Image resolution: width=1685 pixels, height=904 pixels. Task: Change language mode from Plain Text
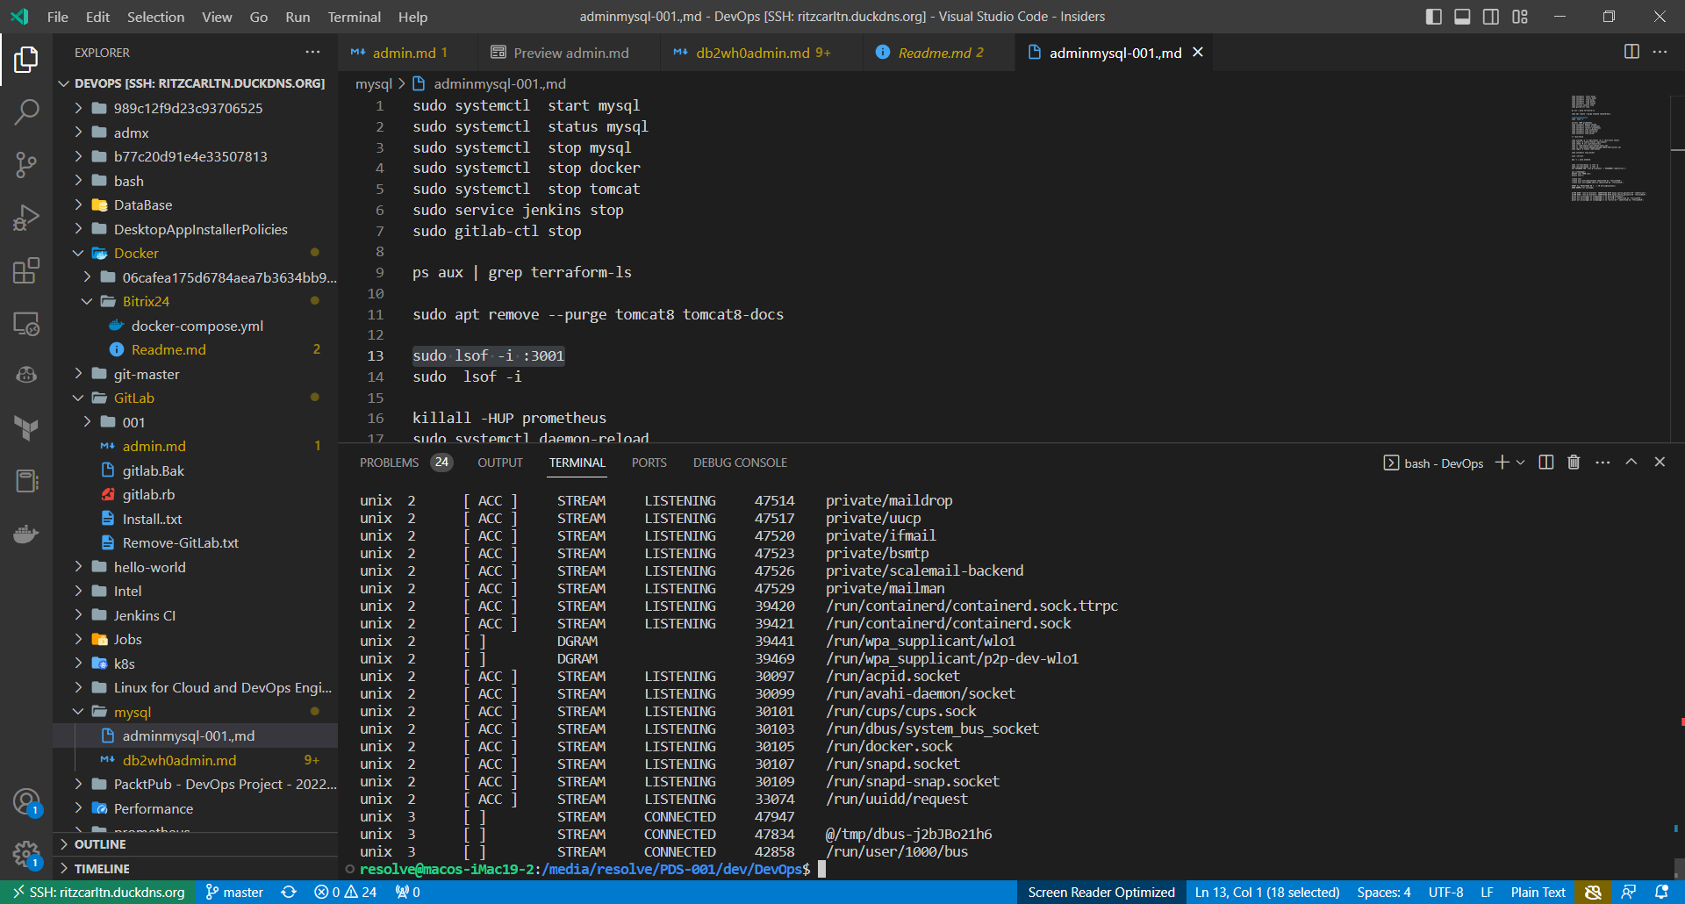point(1538,892)
